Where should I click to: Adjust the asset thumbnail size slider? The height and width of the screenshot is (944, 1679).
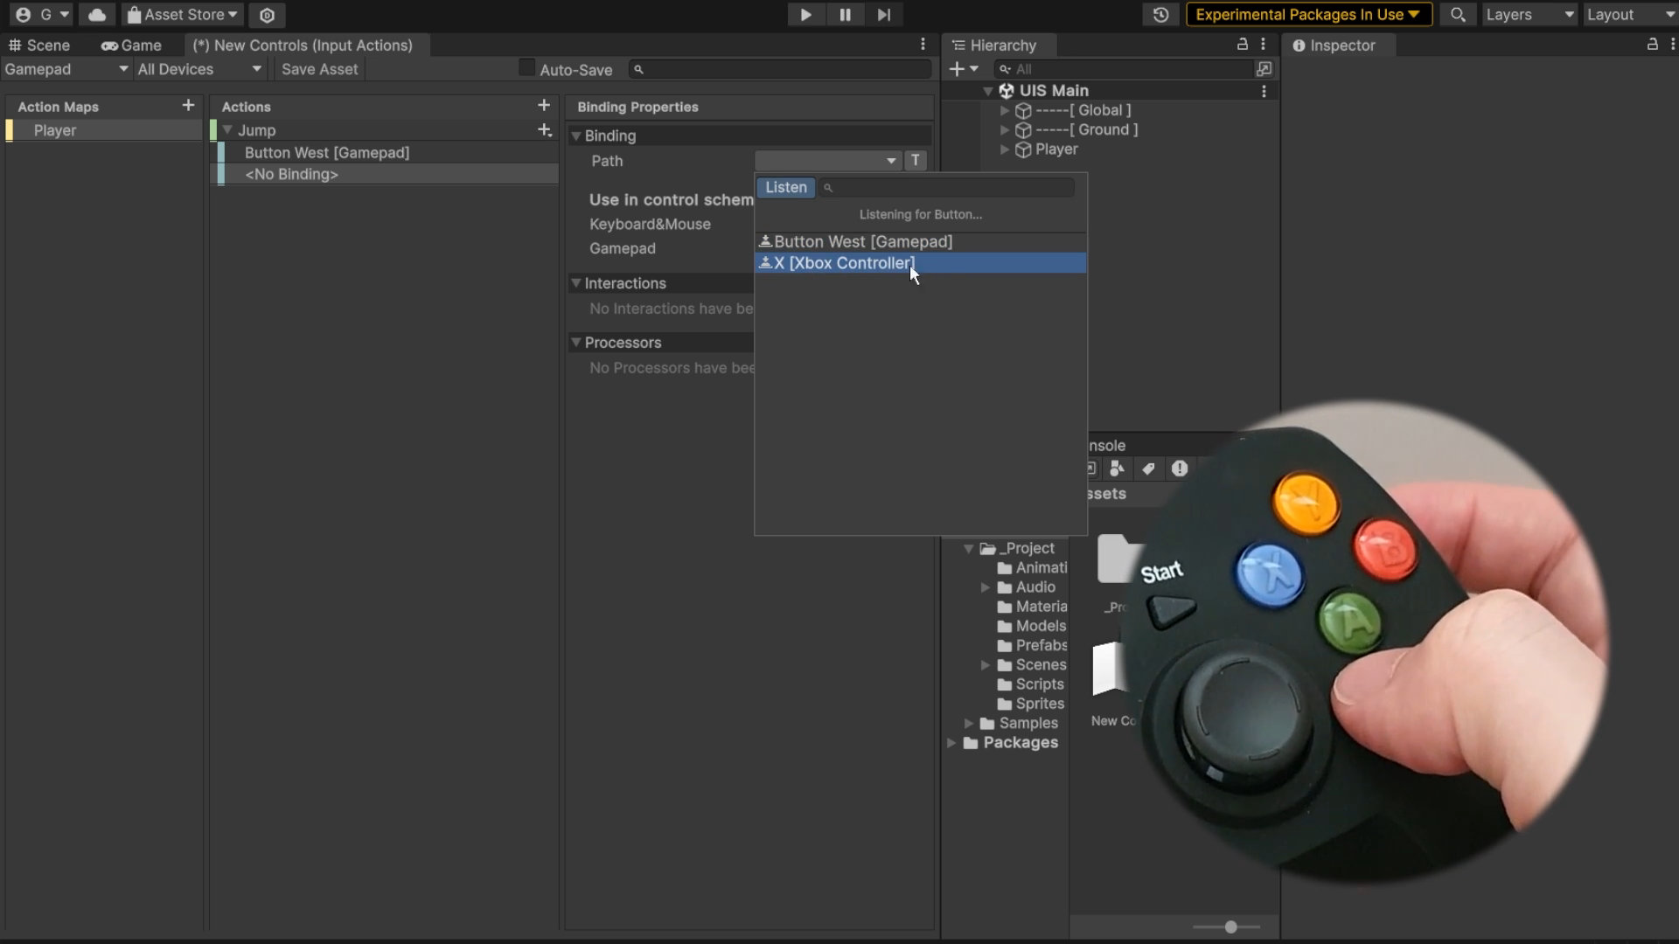[x=1230, y=927]
